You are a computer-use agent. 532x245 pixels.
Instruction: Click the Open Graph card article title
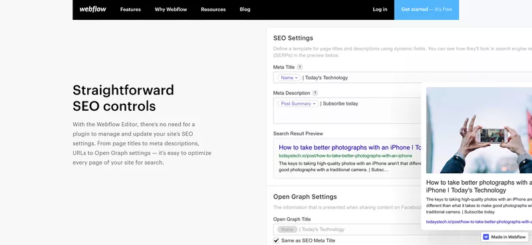(479, 187)
